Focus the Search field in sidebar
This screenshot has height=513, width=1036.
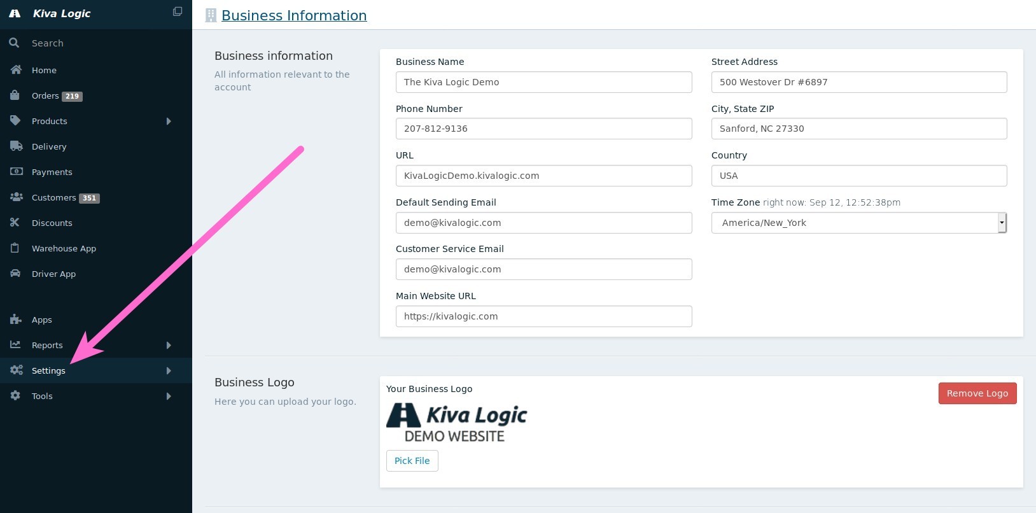pyautogui.click(x=96, y=43)
